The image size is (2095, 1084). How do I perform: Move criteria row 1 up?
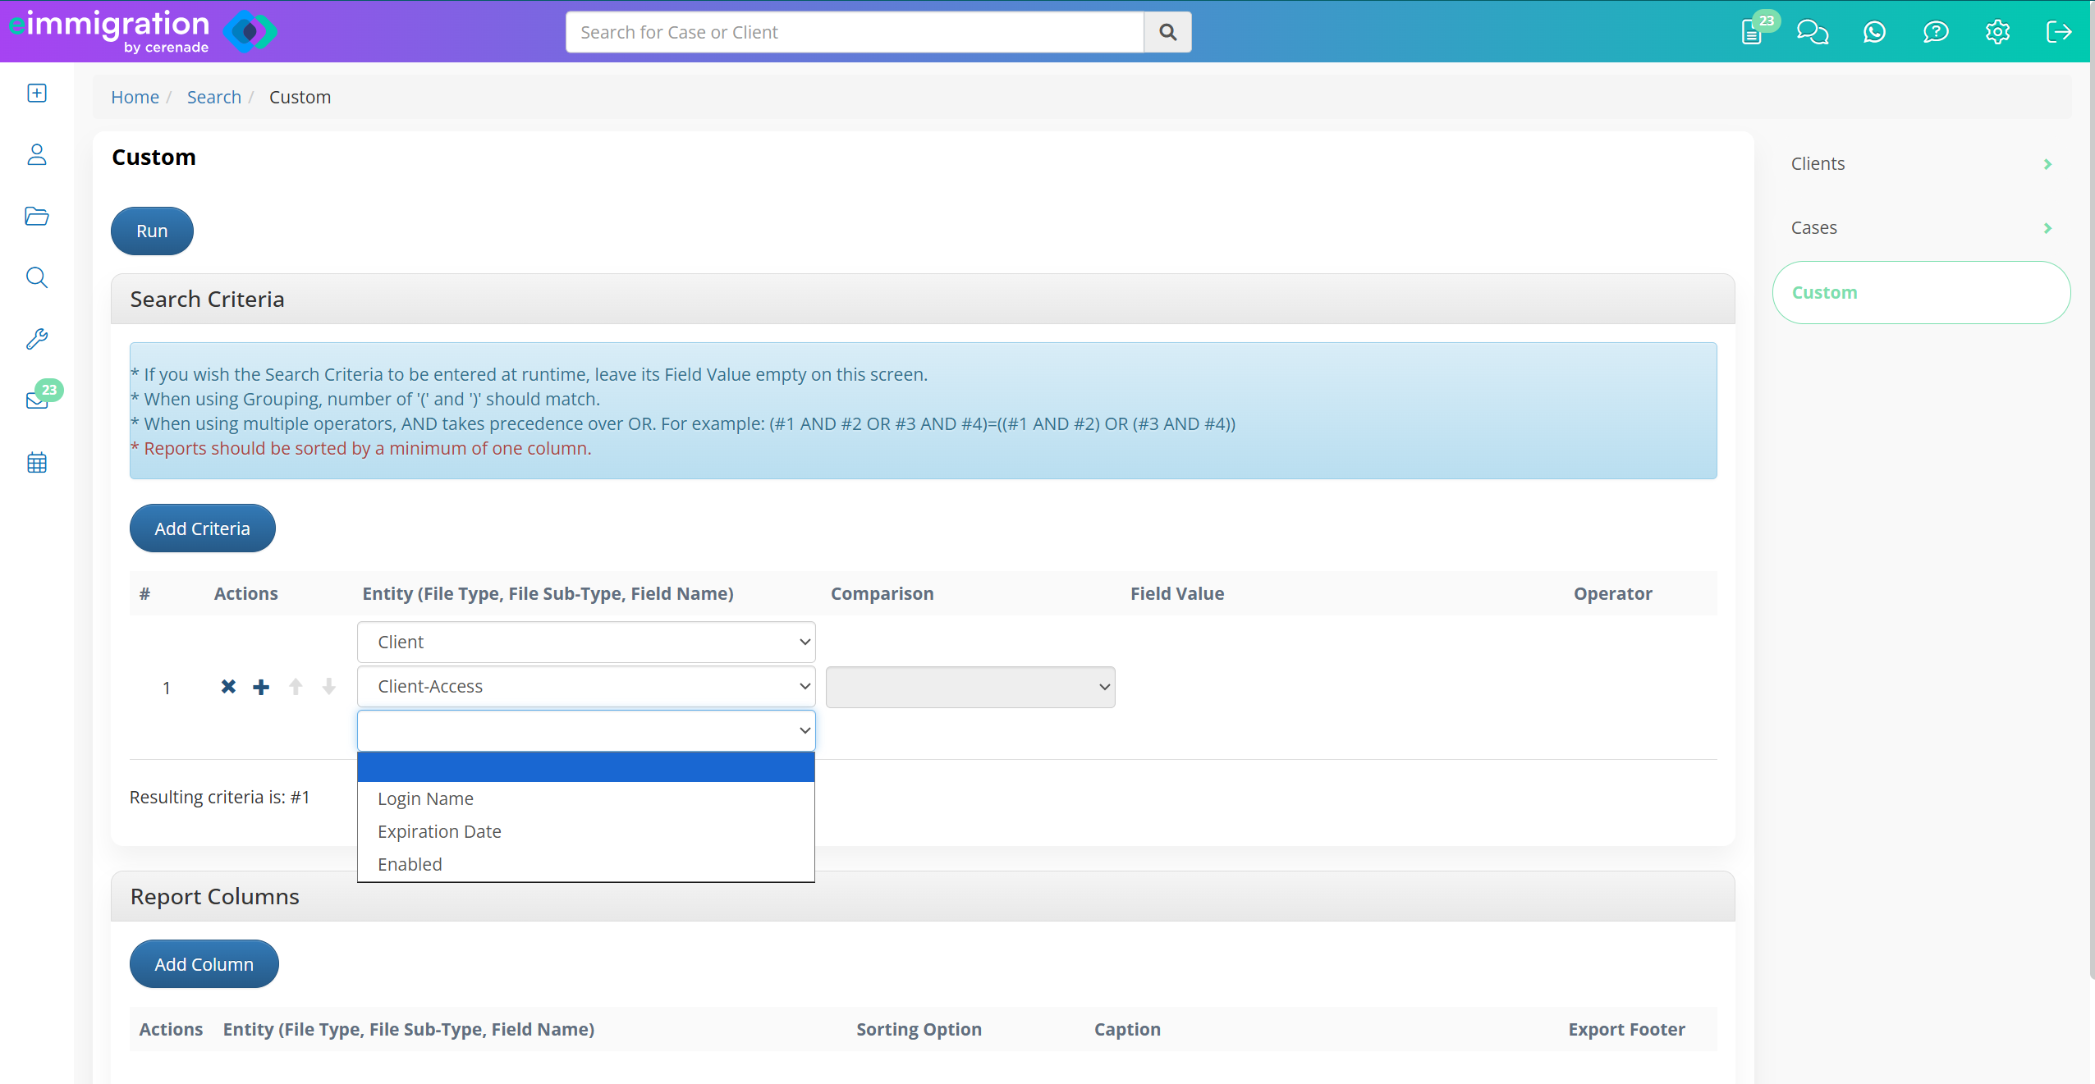296,687
